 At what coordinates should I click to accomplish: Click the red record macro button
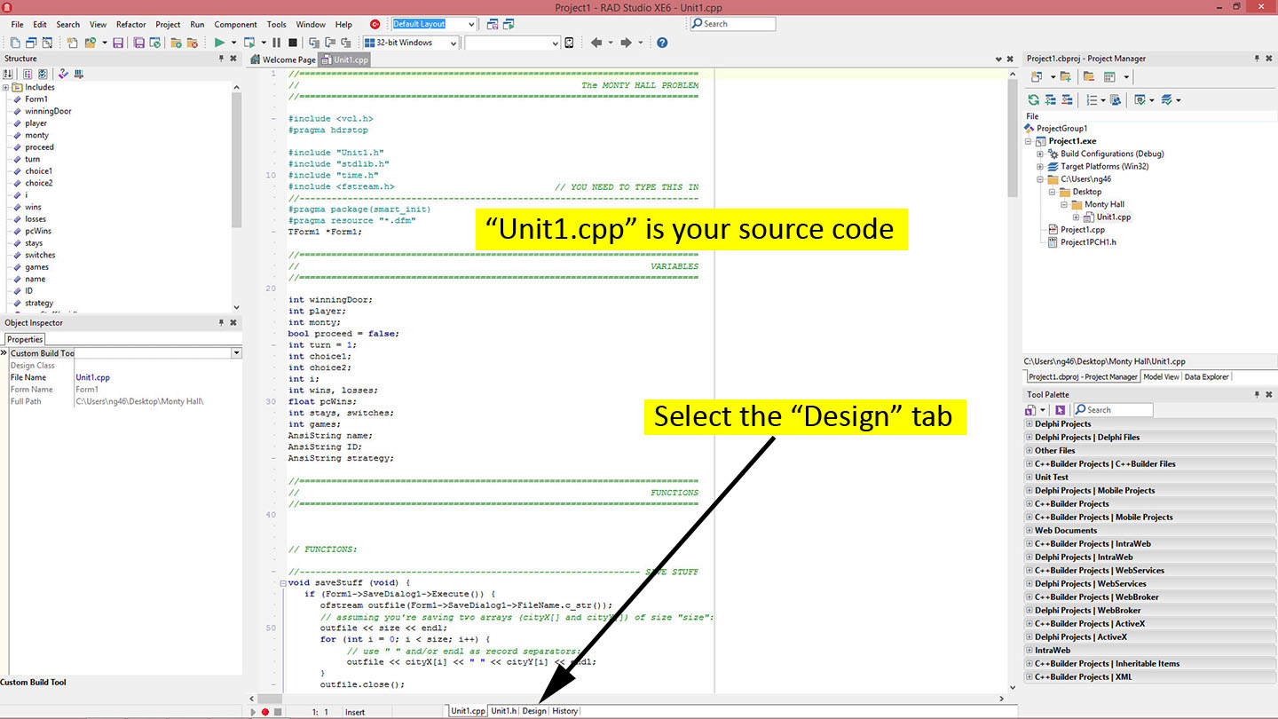click(264, 711)
